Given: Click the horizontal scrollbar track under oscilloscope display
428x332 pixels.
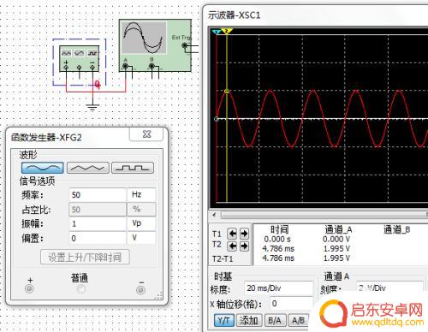Looking at the screenshot, I should click(324, 215).
